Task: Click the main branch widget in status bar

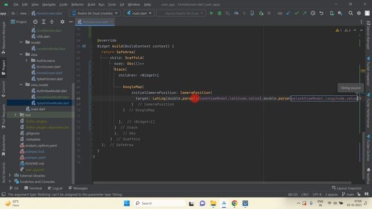Action: [x=348, y=194]
